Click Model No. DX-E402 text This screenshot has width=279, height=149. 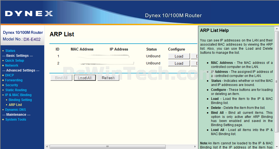pos(22,39)
